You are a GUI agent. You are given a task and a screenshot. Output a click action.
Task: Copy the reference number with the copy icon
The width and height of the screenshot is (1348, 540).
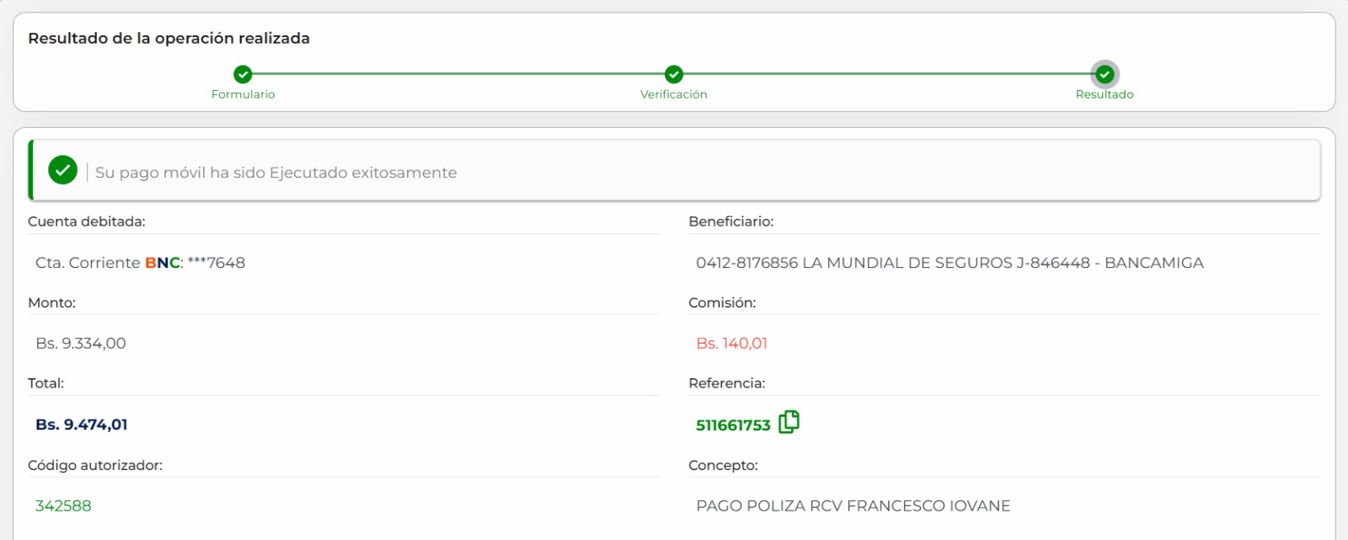pyautogui.click(x=789, y=422)
